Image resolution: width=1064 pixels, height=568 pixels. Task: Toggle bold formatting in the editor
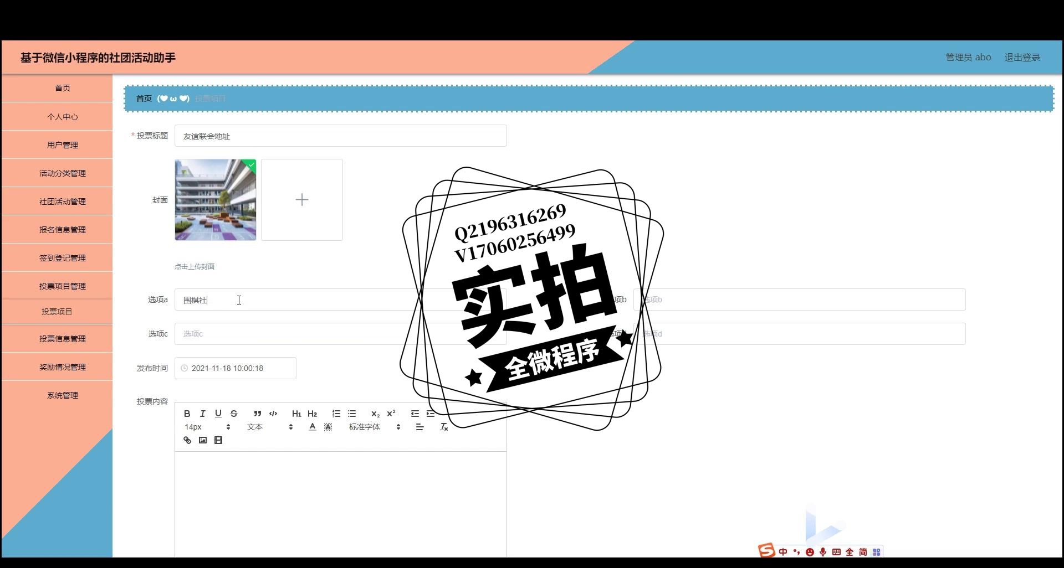(x=187, y=414)
